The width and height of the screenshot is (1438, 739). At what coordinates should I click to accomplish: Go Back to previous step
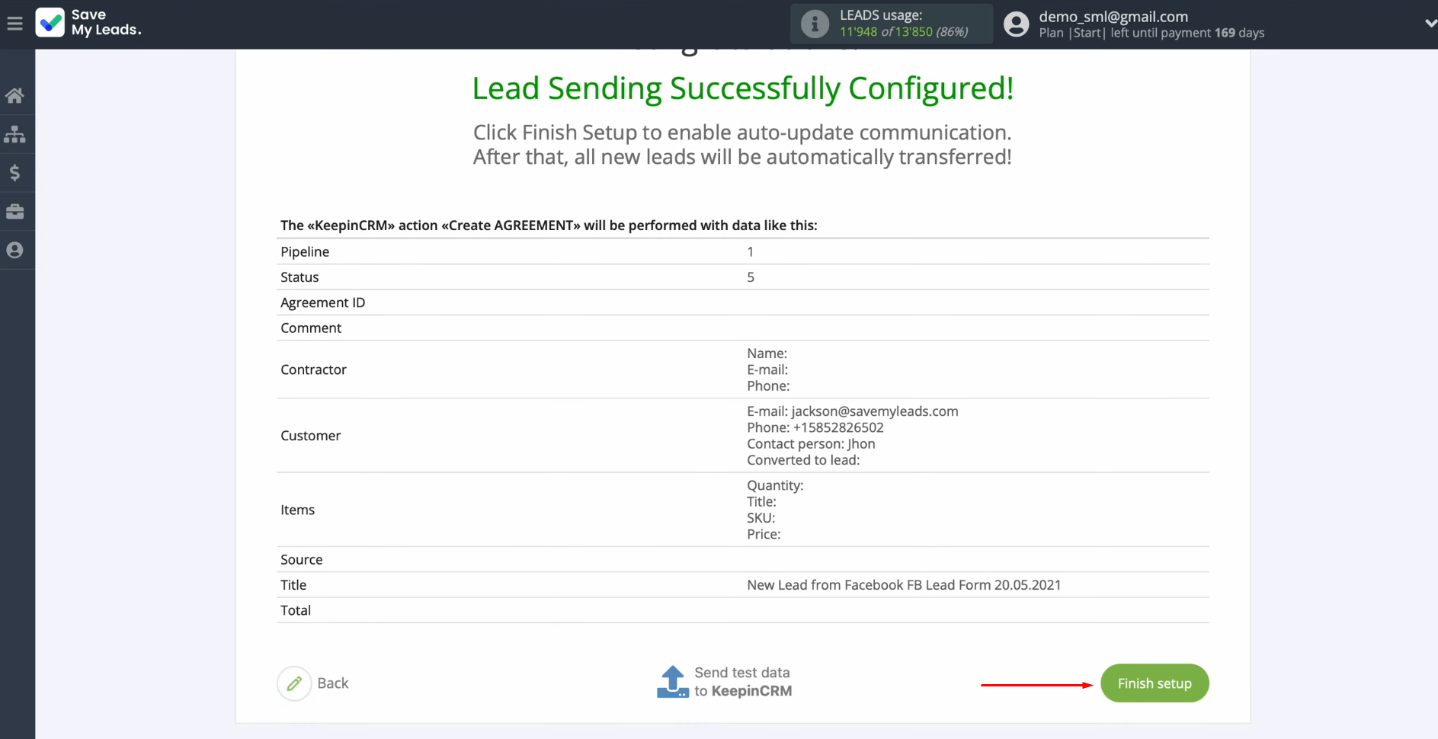coord(333,683)
